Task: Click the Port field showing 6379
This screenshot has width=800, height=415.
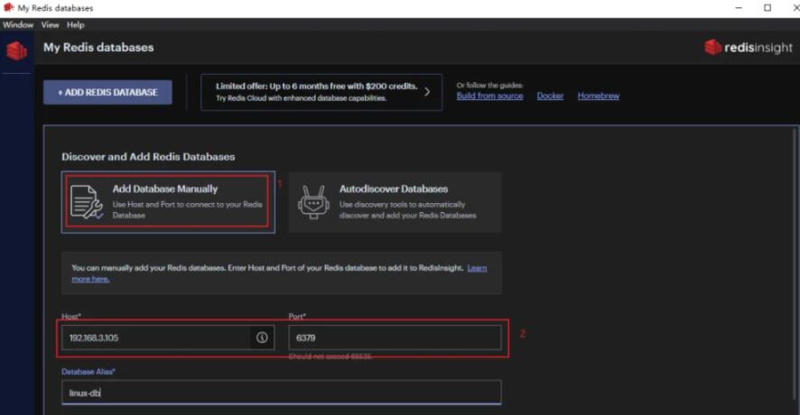Action: coord(394,337)
